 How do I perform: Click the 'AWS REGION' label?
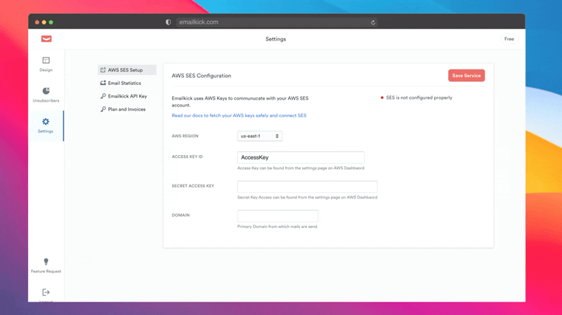185,136
